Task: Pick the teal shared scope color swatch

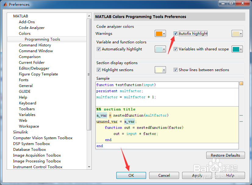Action: (x=236, y=49)
